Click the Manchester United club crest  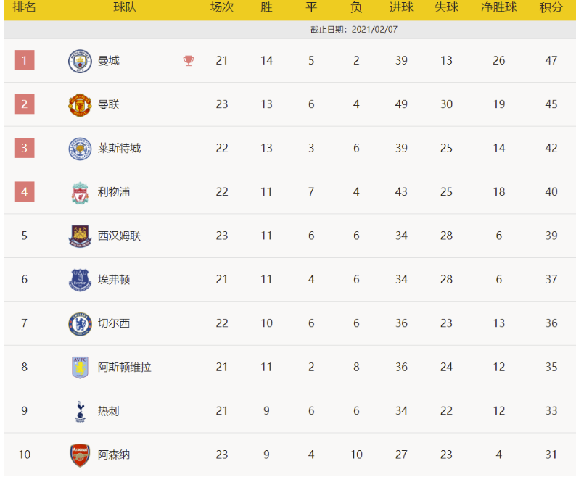pyautogui.click(x=79, y=104)
